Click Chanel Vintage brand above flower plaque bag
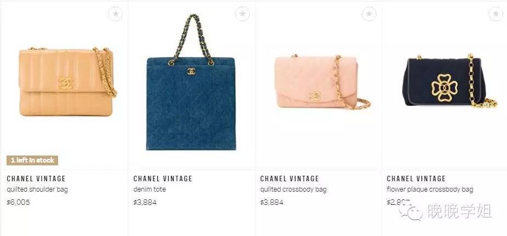This screenshot has width=507, height=236. 417,179
